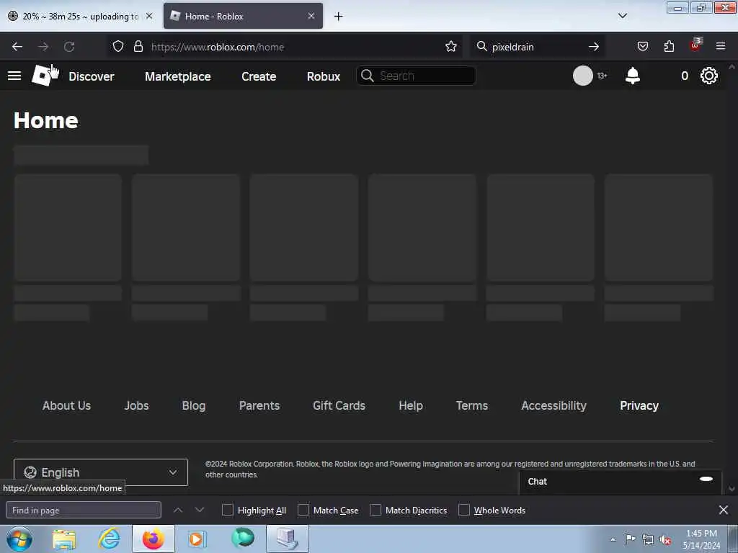
Task: Jump to next find result
Action: coord(200,510)
